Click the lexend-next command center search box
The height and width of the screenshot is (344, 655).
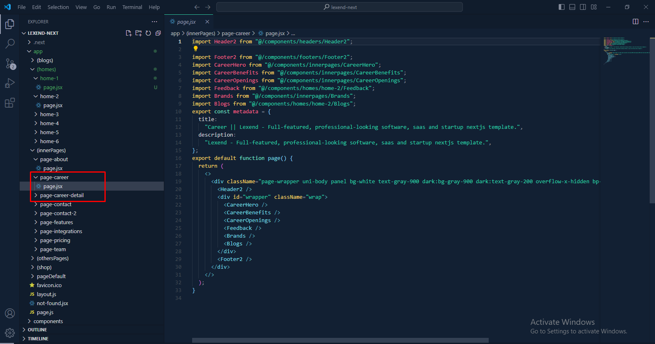[x=339, y=7]
